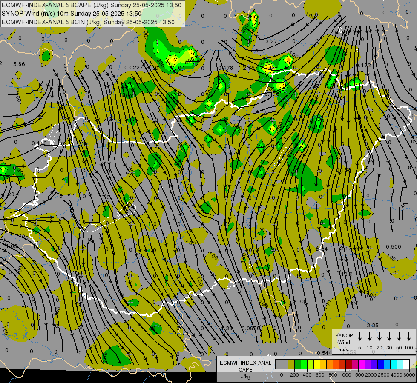Click the 3.35 value on map
Viewport: 417px width, 383px height.
click(x=373, y=325)
